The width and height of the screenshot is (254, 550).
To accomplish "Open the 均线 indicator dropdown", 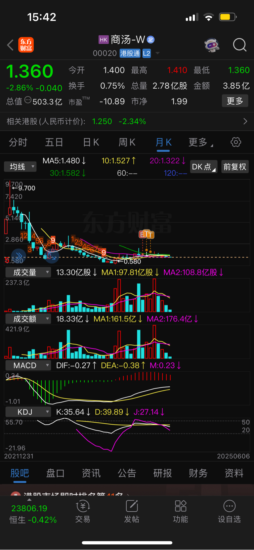I will [x=20, y=167].
